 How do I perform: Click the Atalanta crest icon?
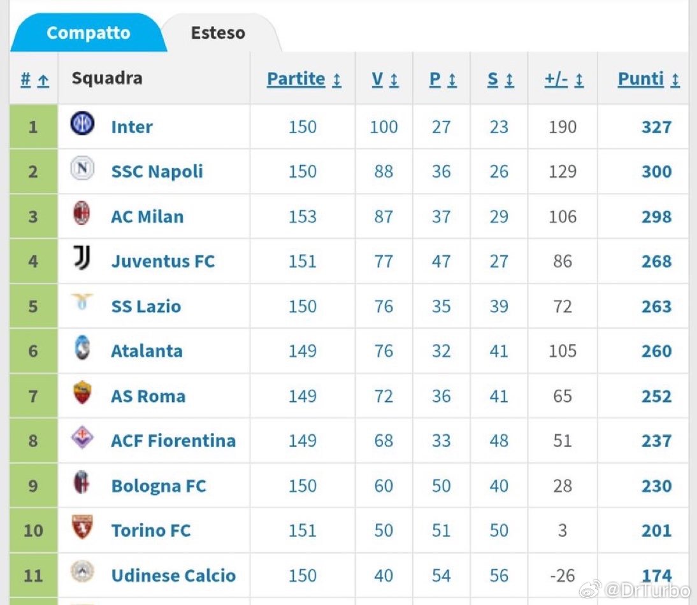[x=82, y=347]
